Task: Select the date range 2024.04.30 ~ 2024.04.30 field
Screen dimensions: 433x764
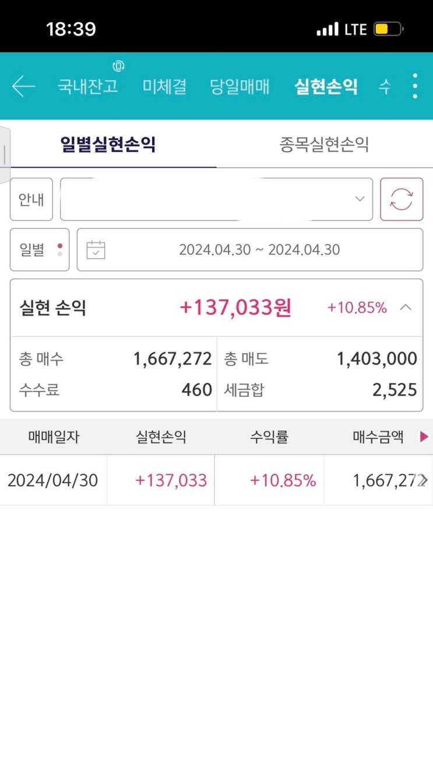Action: tap(259, 250)
